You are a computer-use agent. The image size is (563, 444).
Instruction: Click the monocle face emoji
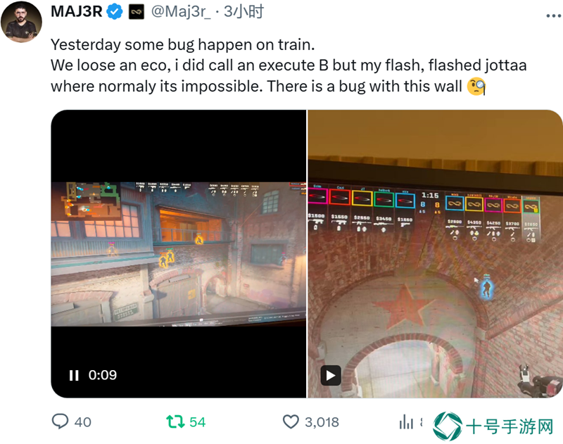pyautogui.click(x=476, y=87)
